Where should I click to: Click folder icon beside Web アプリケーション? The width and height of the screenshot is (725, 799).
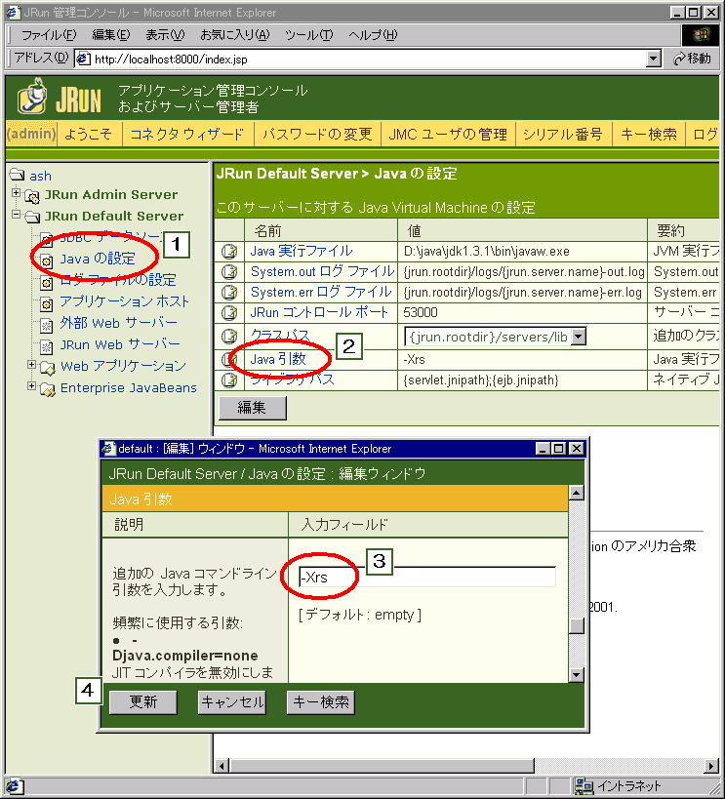(x=48, y=368)
